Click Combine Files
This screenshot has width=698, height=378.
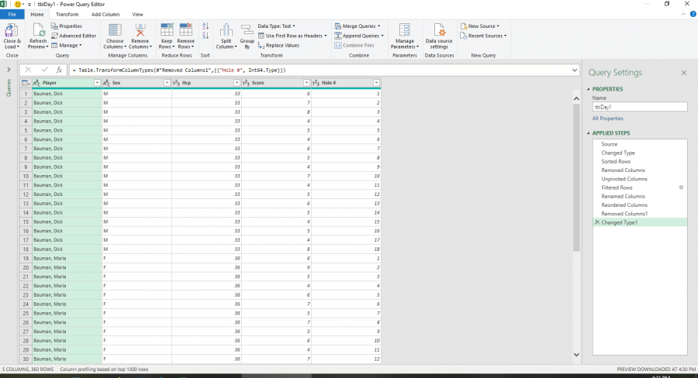click(x=354, y=46)
